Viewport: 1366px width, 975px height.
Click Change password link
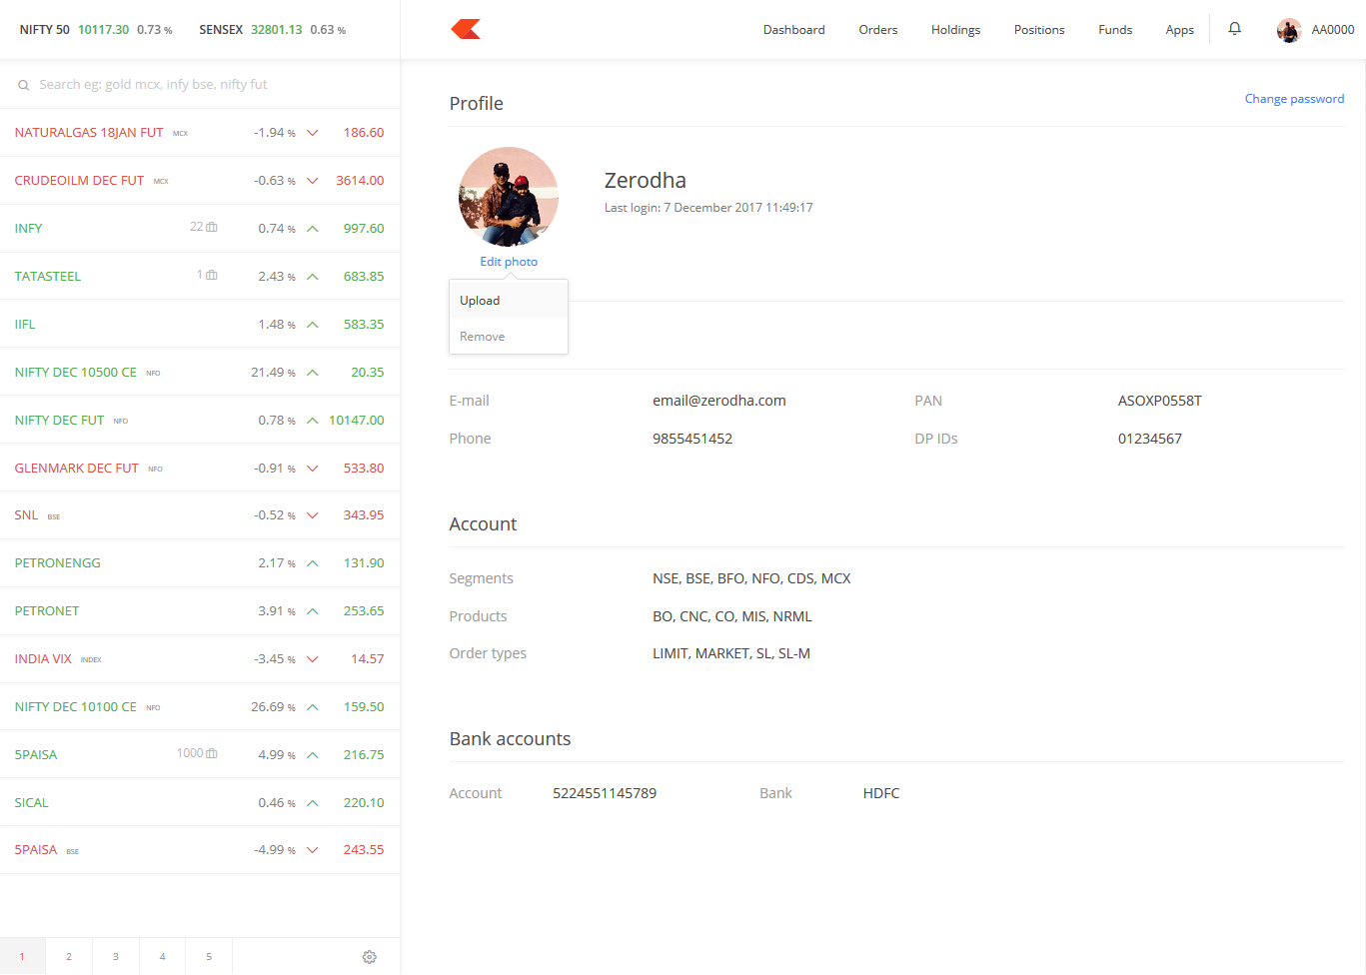pos(1294,99)
